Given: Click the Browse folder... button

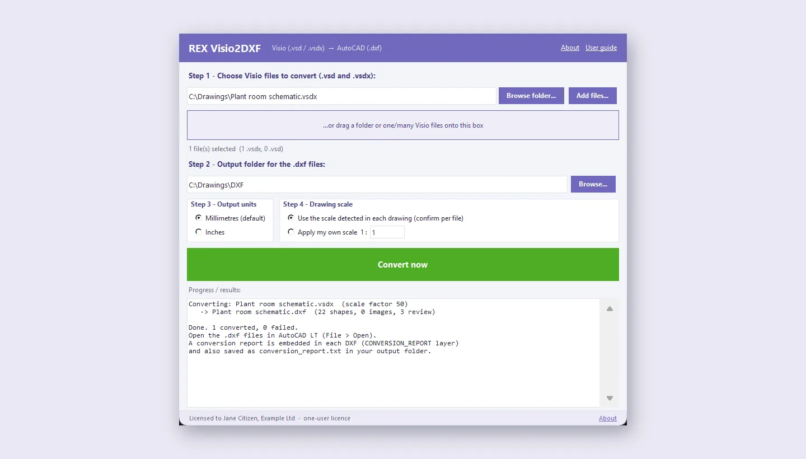Looking at the screenshot, I should tap(531, 96).
